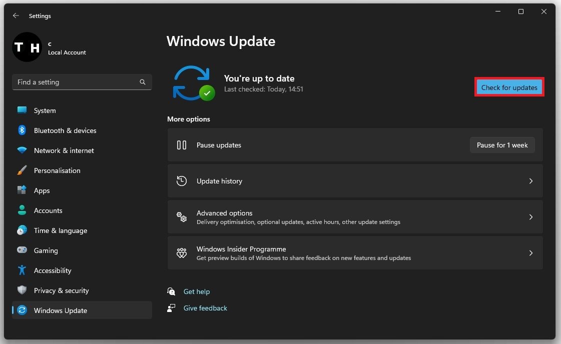The image size is (561, 344).
Task: Click the Time & language globe icon
Action: tap(22, 230)
